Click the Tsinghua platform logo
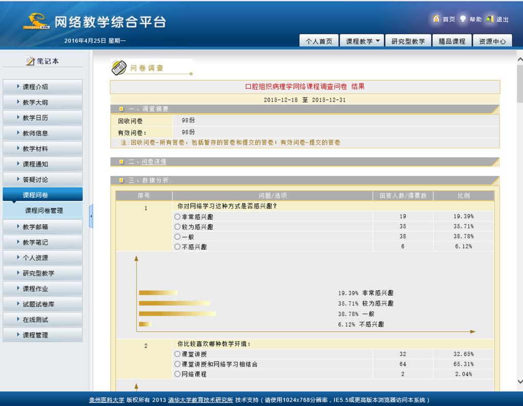This screenshot has width=523, height=406. click(36, 21)
